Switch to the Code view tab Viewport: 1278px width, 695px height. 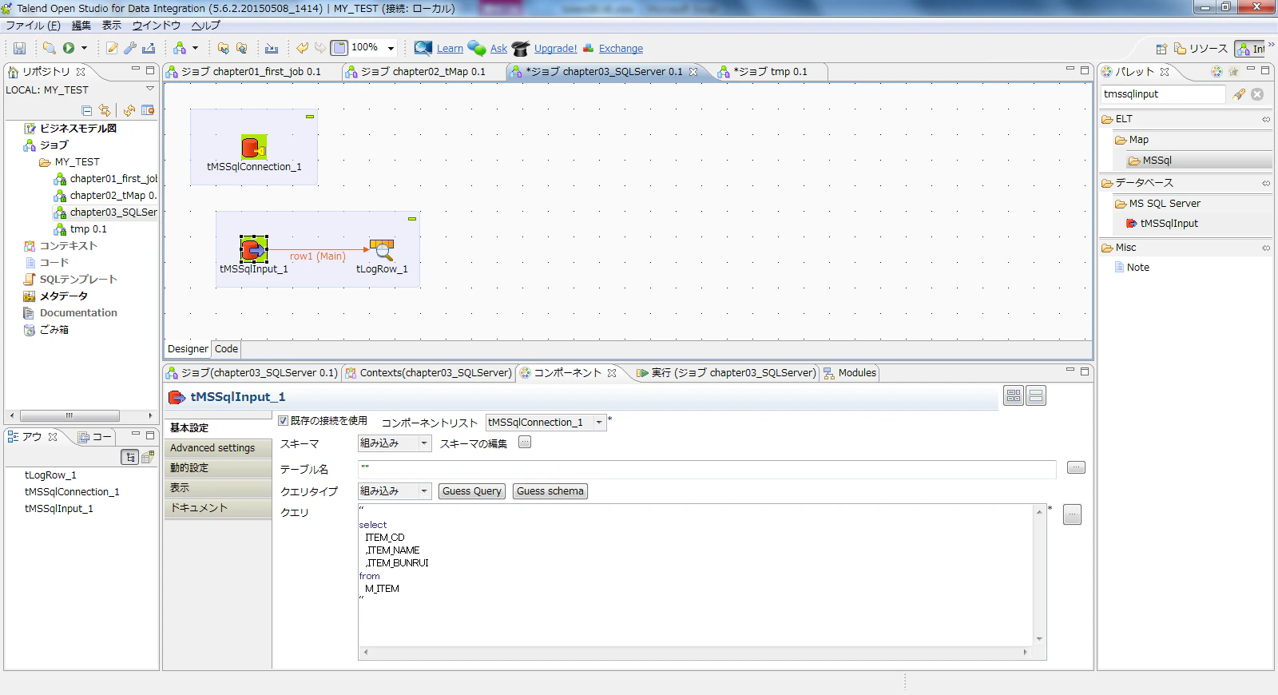click(226, 349)
